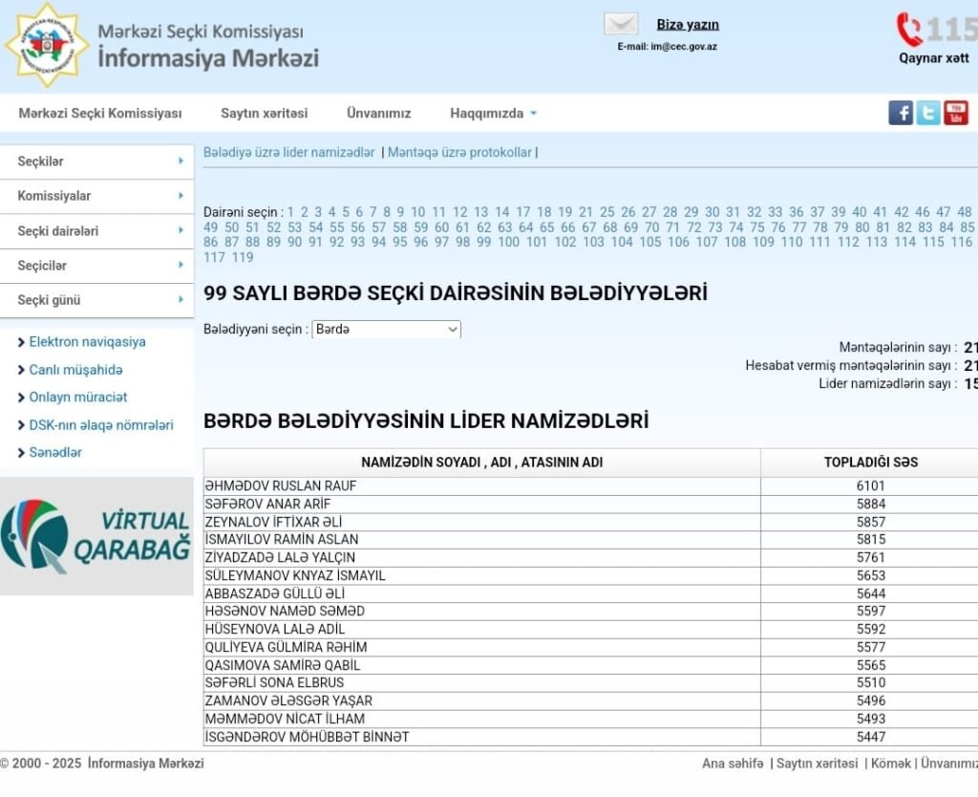Switch to Məntəqə üzrə protokollar
The height and width of the screenshot is (797, 978).
point(459,152)
